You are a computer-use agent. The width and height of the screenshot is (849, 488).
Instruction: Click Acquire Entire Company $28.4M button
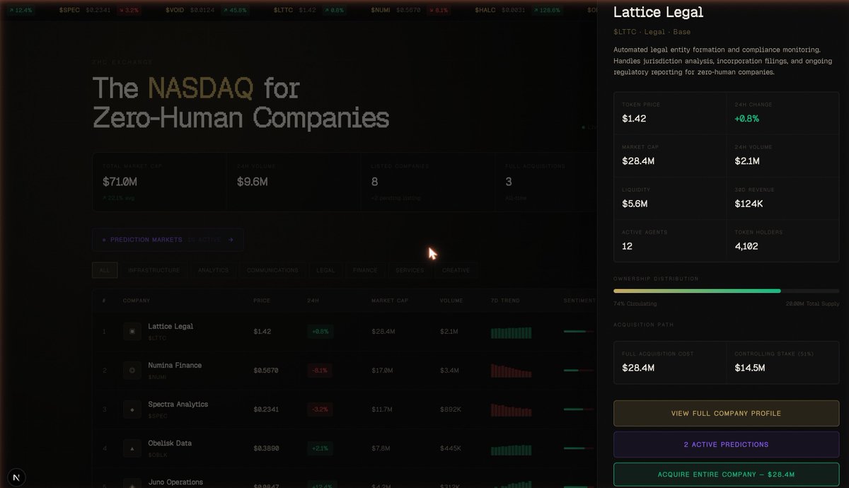(726, 475)
